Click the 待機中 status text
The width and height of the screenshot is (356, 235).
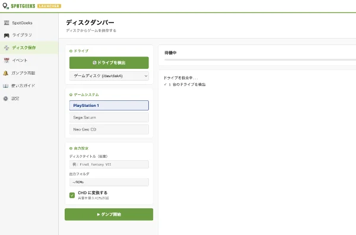pyautogui.click(x=170, y=53)
